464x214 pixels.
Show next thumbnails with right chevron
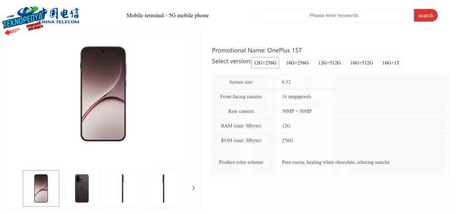[193, 188]
